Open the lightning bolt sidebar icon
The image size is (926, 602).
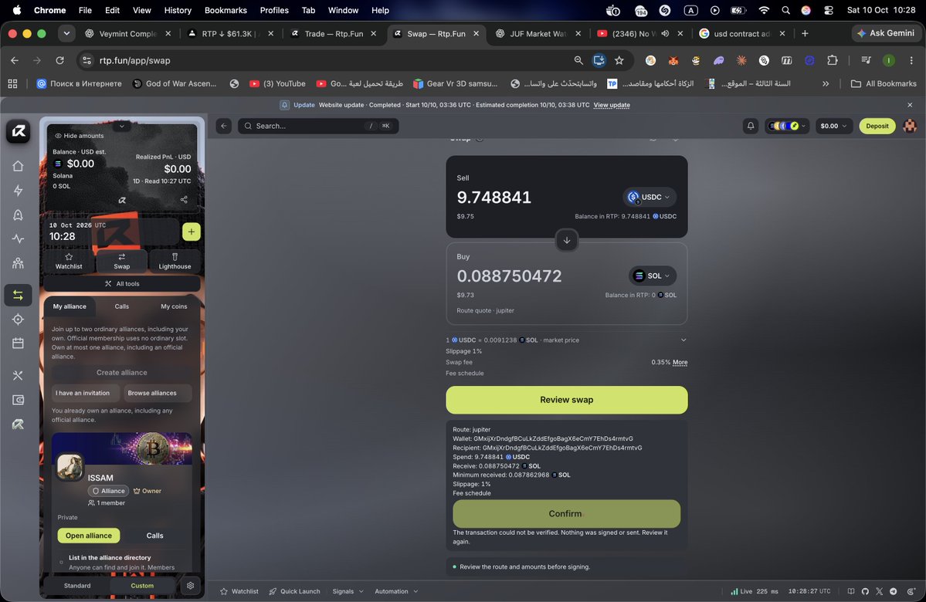[18, 191]
